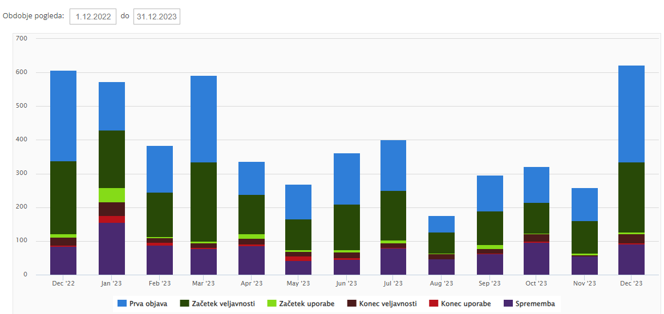Image resolution: width=664 pixels, height=314 pixels.
Task: Click the purple segment of Oct '23 bar
Action: point(536,259)
